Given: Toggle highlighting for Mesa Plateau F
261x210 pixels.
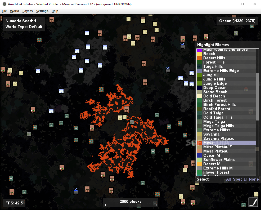Looking at the screenshot, I should [x=226, y=147].
